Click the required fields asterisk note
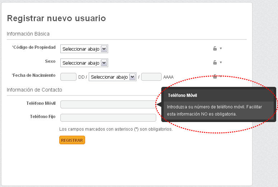 (x=116, y=129)
